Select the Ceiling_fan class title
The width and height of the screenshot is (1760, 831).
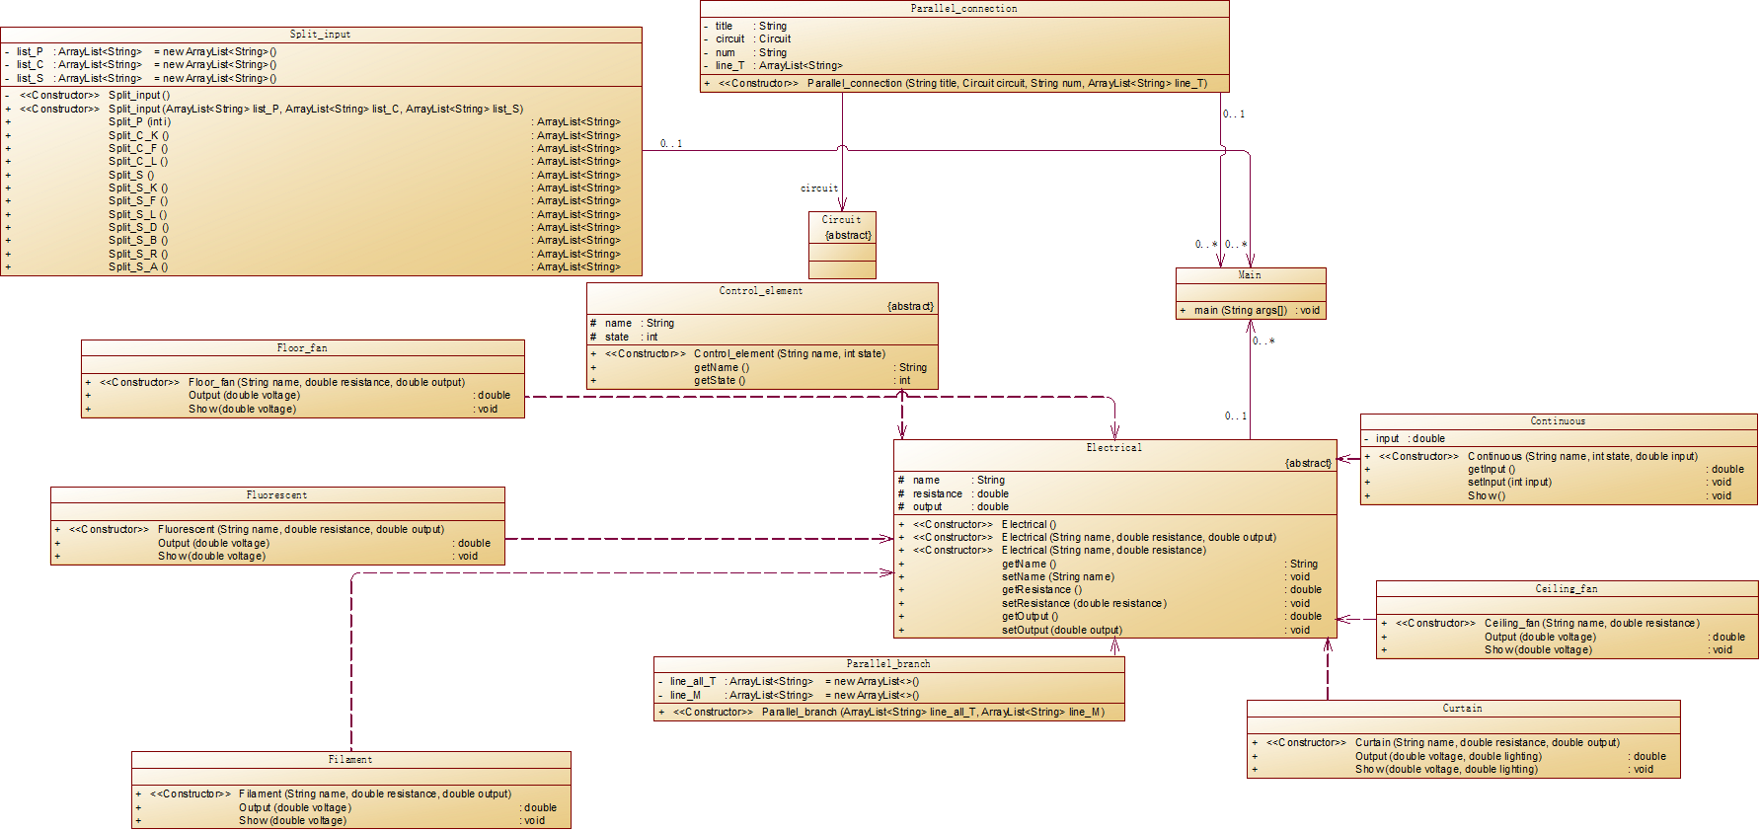[x=1567, y=589]
